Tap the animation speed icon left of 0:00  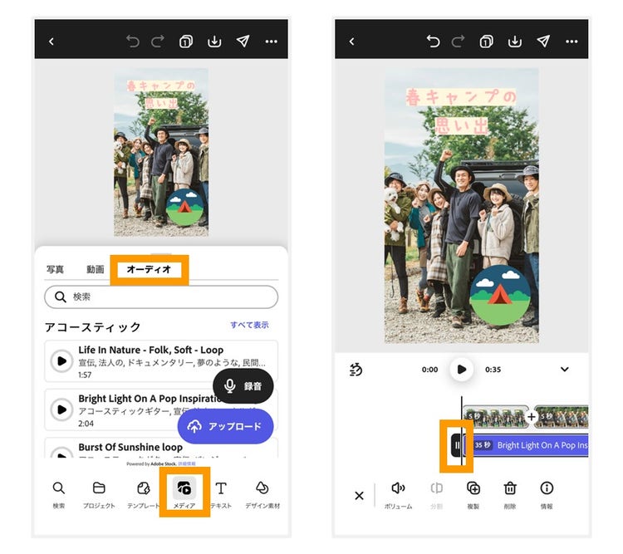point(356,370)
